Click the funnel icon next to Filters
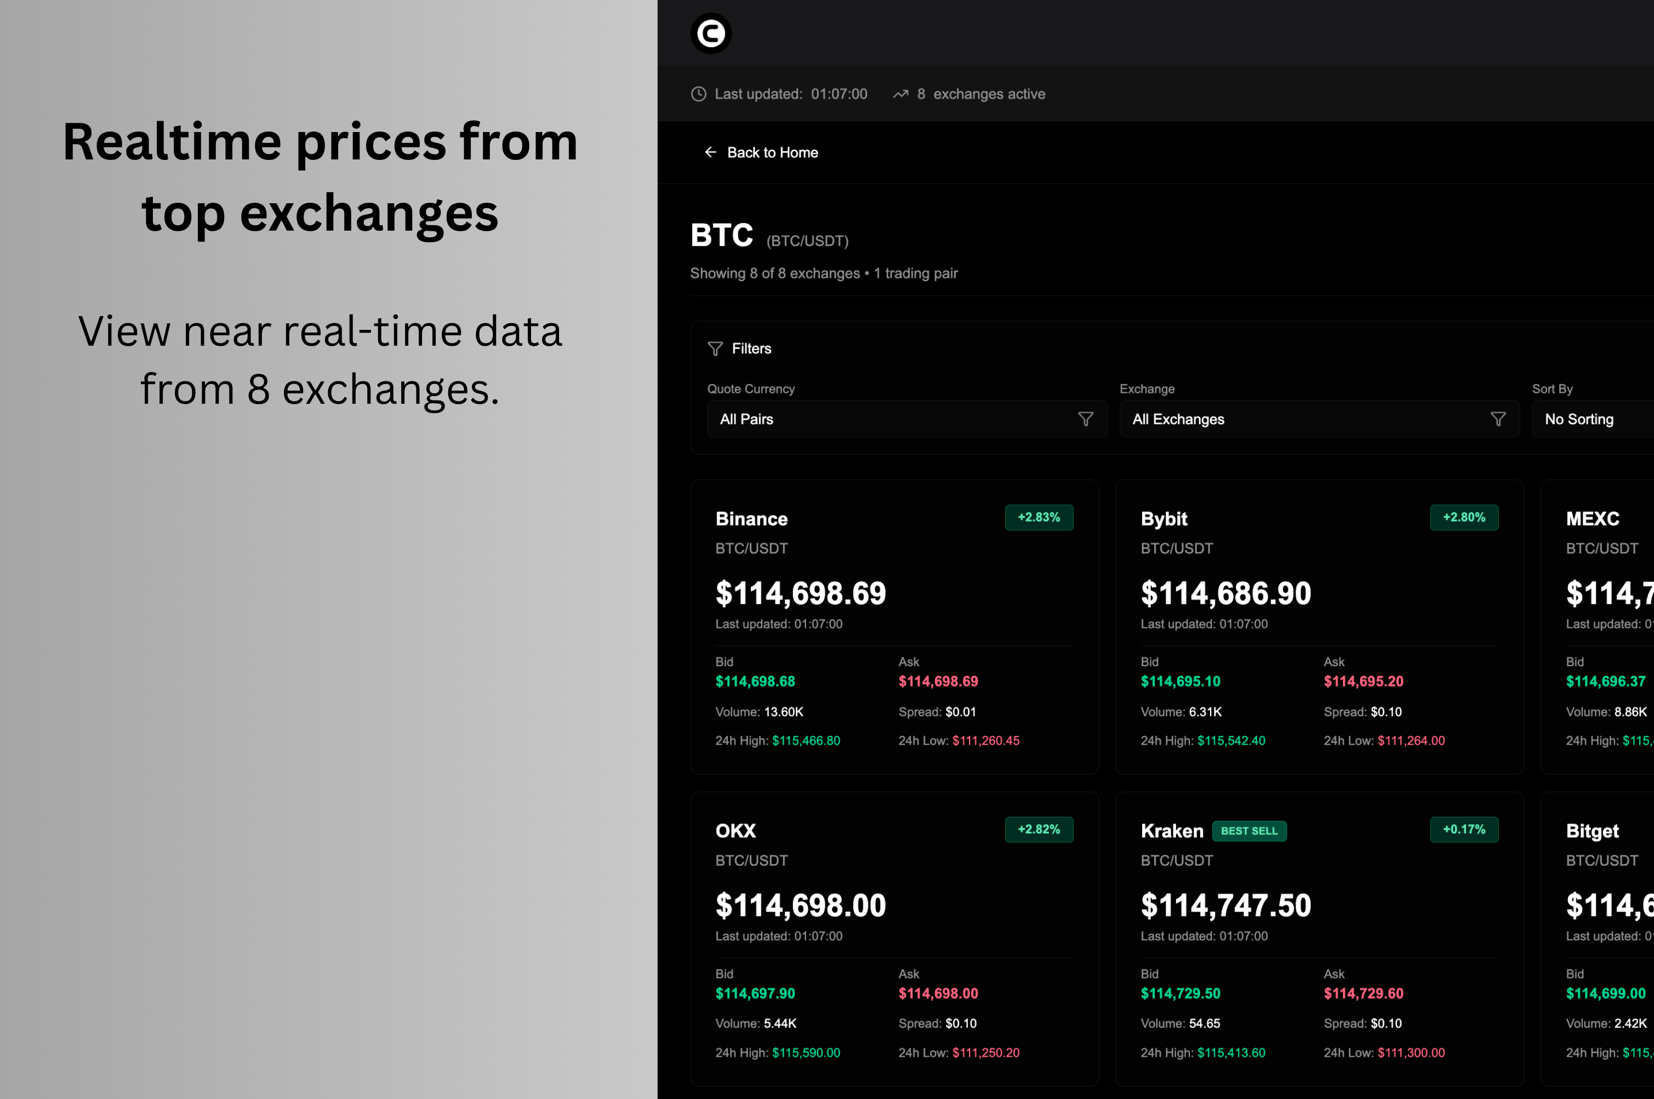The height and width of the screenshot is (1099, 1654). coord(715,348)
